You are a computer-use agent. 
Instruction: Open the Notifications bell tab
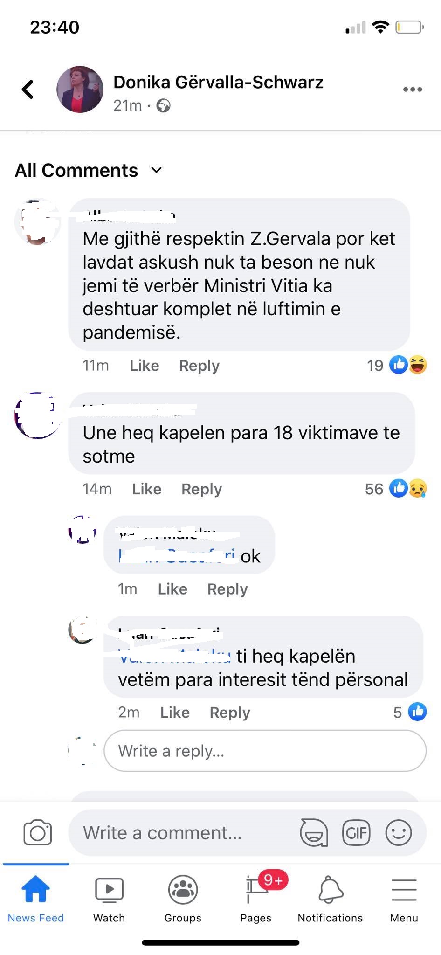[331, 899]
